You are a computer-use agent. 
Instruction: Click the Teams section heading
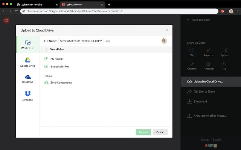(48, 76)
